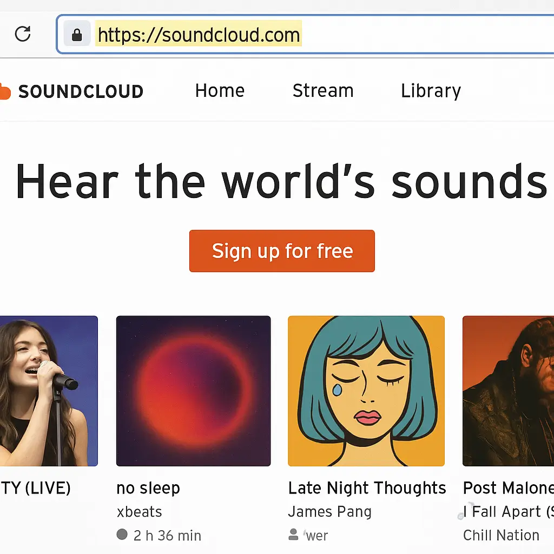Click the Hear the world's sounds headline

281,181
